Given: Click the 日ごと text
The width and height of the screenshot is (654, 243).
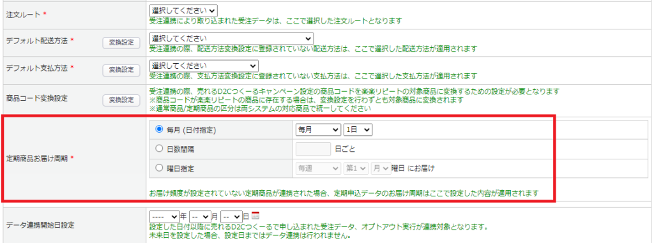Looking at the screenshot, I should [346, 149].
